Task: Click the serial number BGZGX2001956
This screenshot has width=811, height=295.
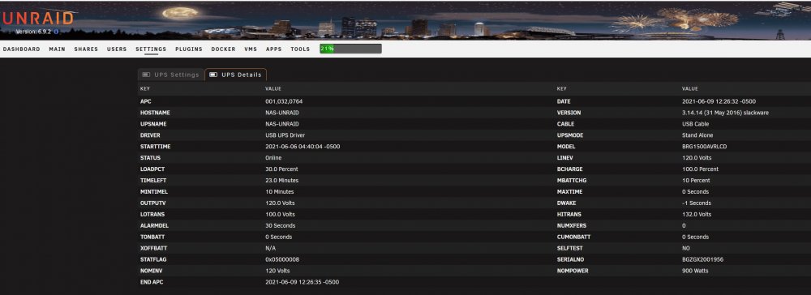Action: (703, 259)
